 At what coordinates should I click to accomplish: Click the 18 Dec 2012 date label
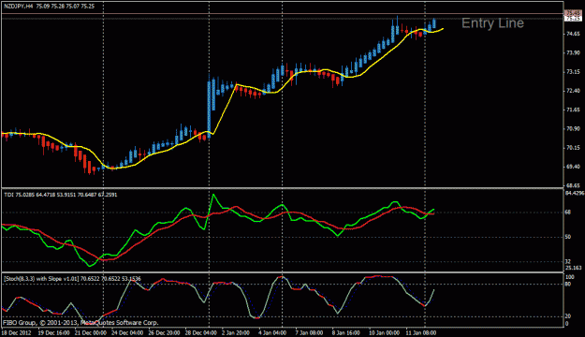pos(17,332)
